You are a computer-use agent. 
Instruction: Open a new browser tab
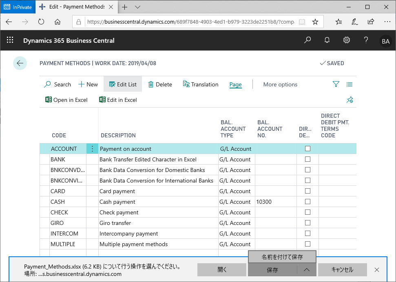point(124,7)
